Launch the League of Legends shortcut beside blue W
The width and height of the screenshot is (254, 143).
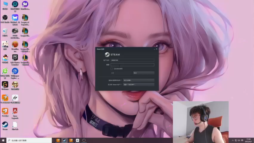click(x=25, y=20)
